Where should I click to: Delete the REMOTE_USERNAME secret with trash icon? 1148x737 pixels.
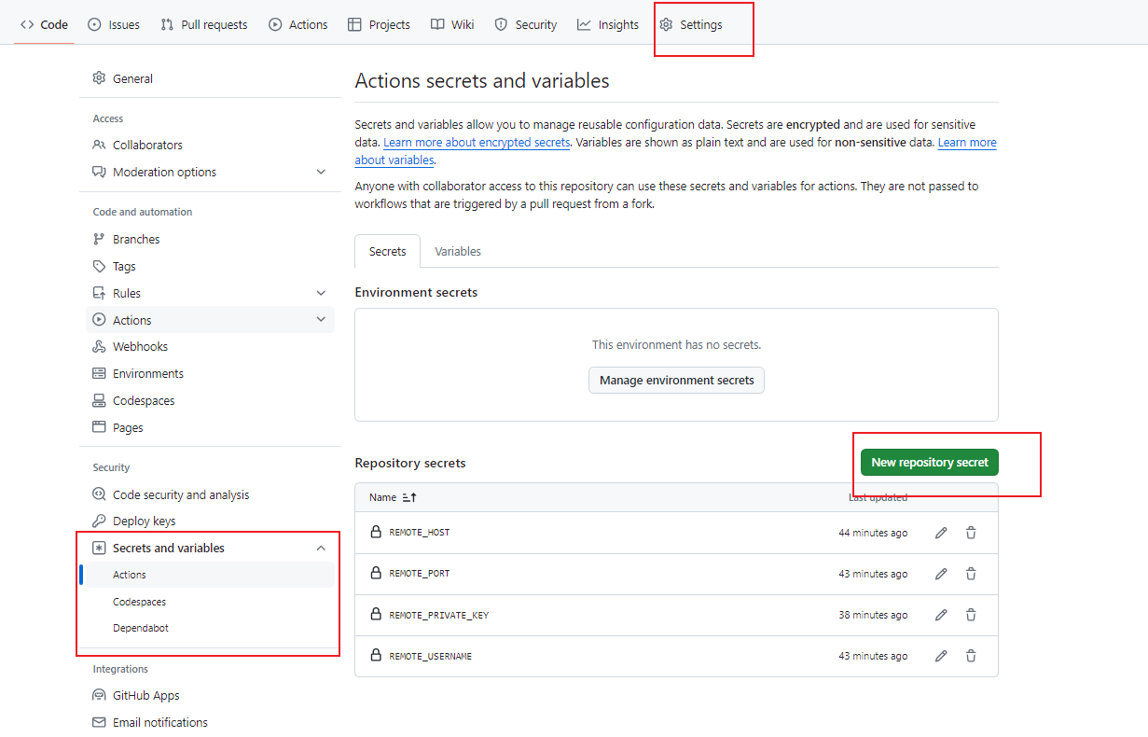[971, 656]
